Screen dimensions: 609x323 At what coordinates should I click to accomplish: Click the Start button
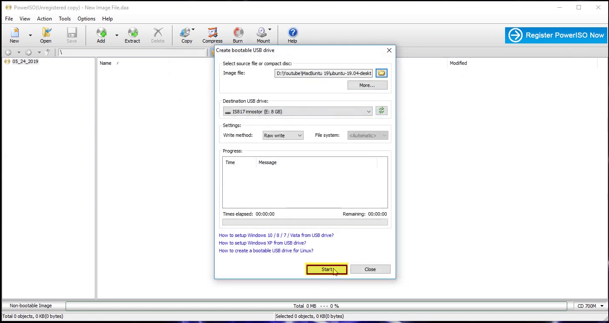(x=327, y=269)
